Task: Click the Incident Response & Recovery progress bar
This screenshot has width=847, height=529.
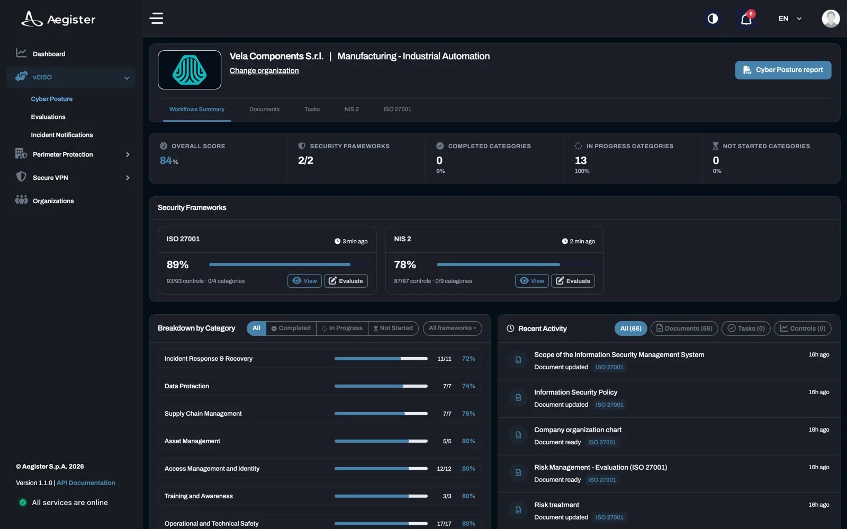Action: (381, 359)
